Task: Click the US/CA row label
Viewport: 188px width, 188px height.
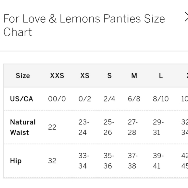Action: (21, 99)
